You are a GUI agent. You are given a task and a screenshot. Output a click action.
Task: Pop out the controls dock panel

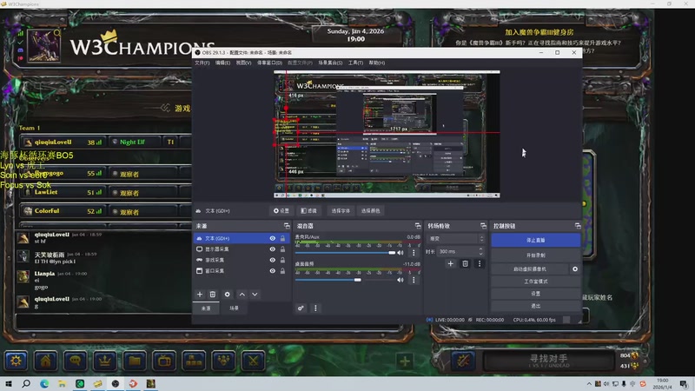578,226
